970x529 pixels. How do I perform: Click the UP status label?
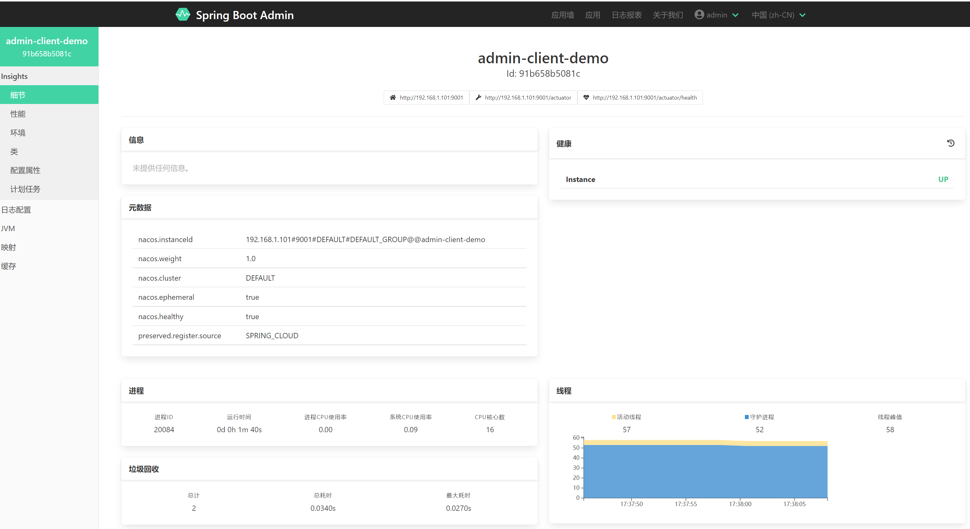(943, 179)
